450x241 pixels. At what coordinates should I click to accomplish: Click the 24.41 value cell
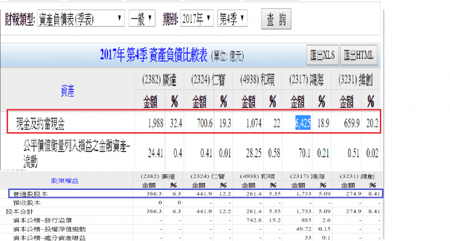coord(155,153)
